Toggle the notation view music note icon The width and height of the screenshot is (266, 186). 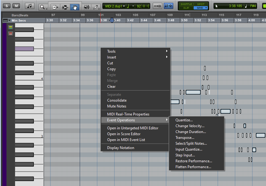[x=30, y=6]
